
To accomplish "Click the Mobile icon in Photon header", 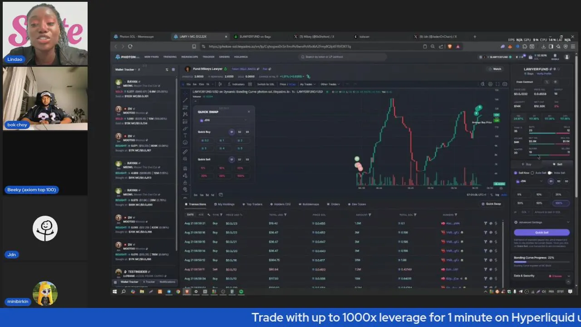I will (x=555, y=57).
